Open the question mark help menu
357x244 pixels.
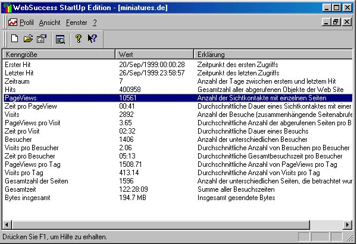pos(95,23)
